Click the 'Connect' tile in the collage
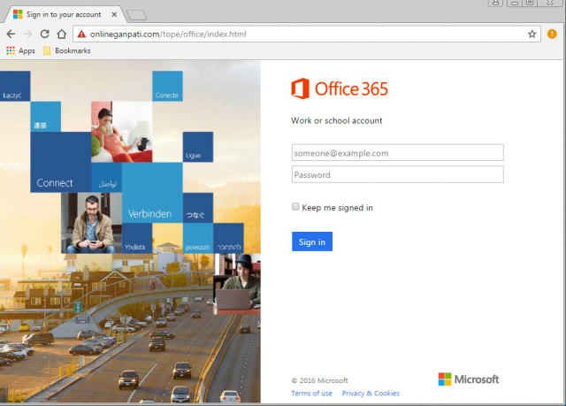The width and height of the screenshot is (566, 406). (x=61, y=162)
